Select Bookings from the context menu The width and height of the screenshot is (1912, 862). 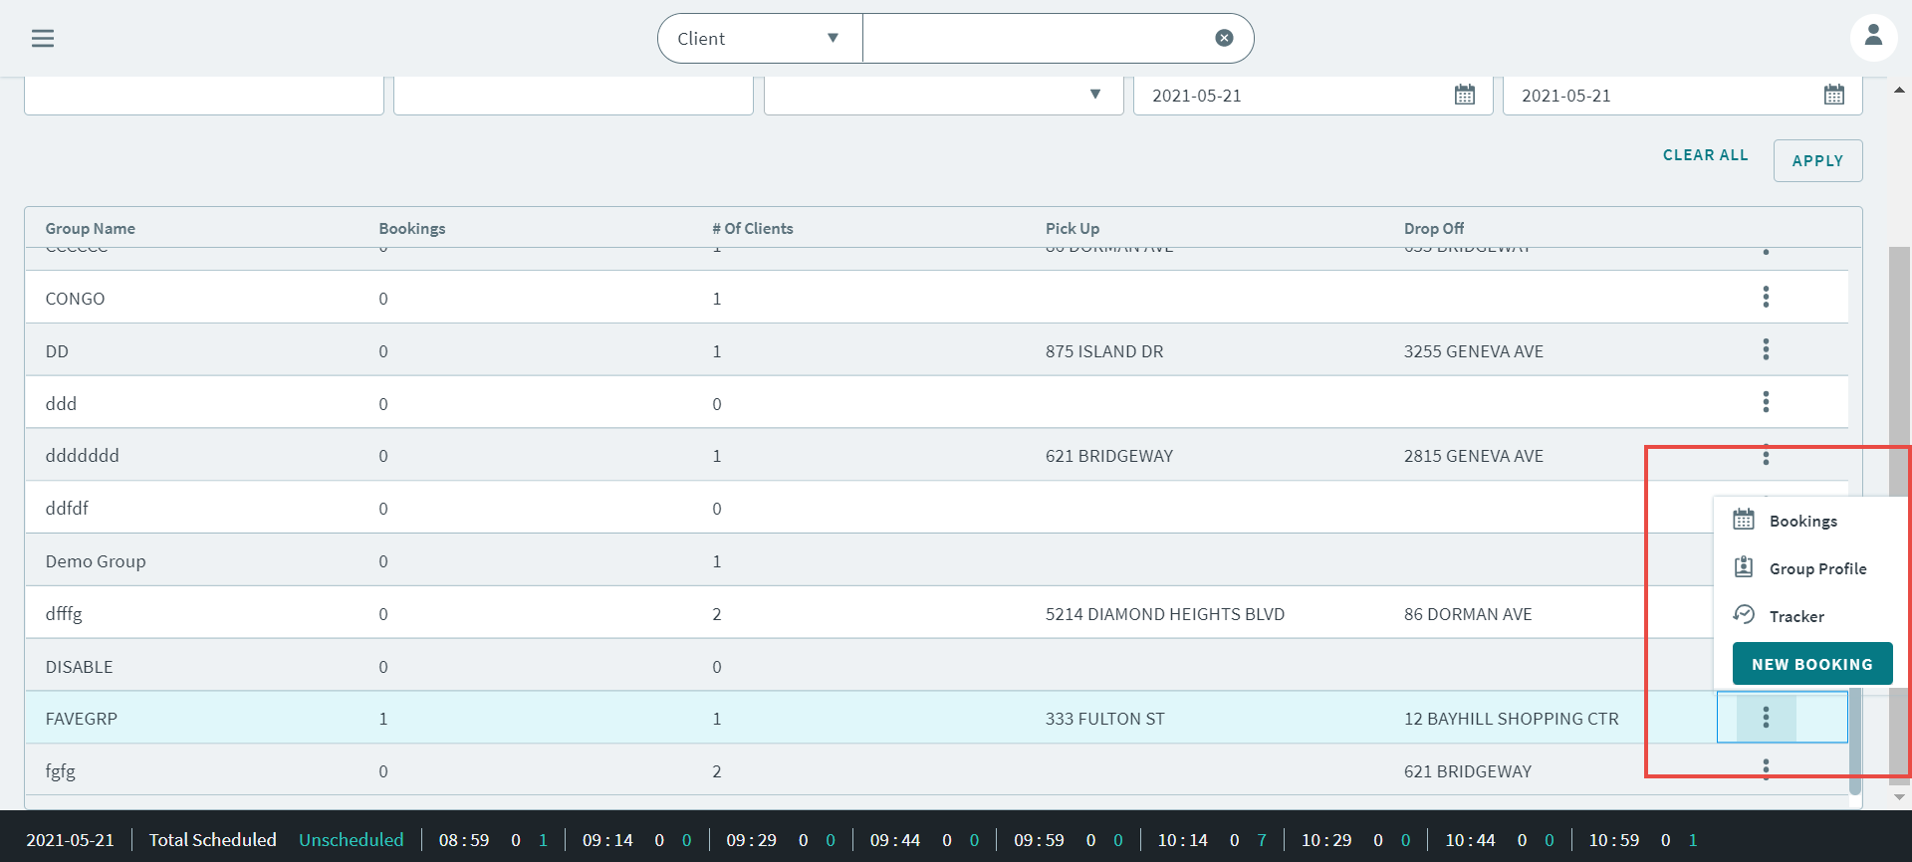tap(1802, 521)
